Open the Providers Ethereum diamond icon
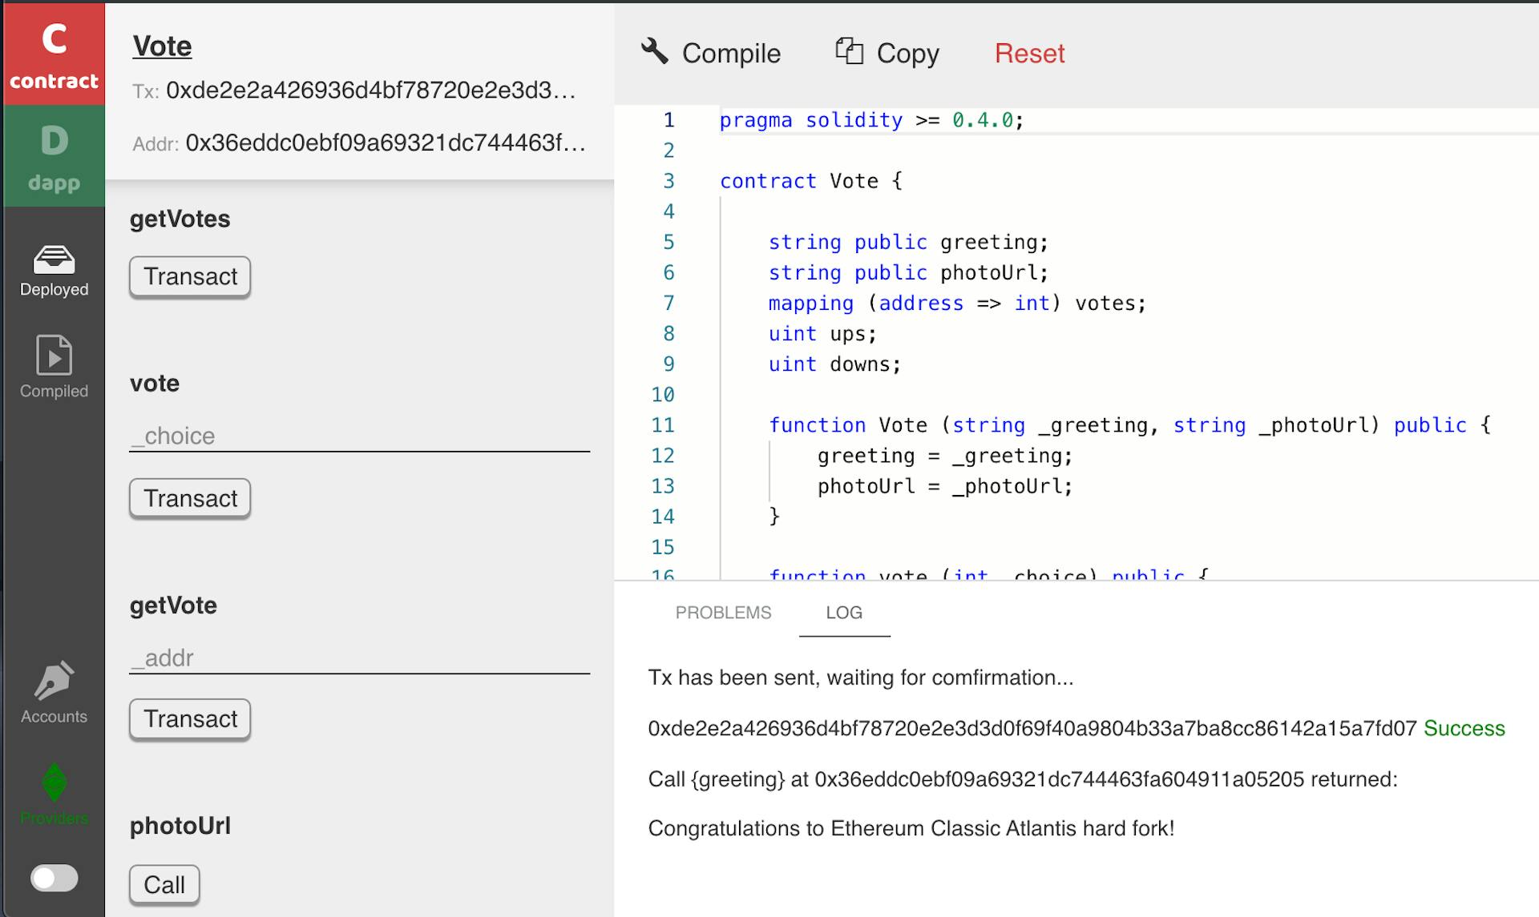This screenshot has width=1539, height=917. tap(54, 782)
